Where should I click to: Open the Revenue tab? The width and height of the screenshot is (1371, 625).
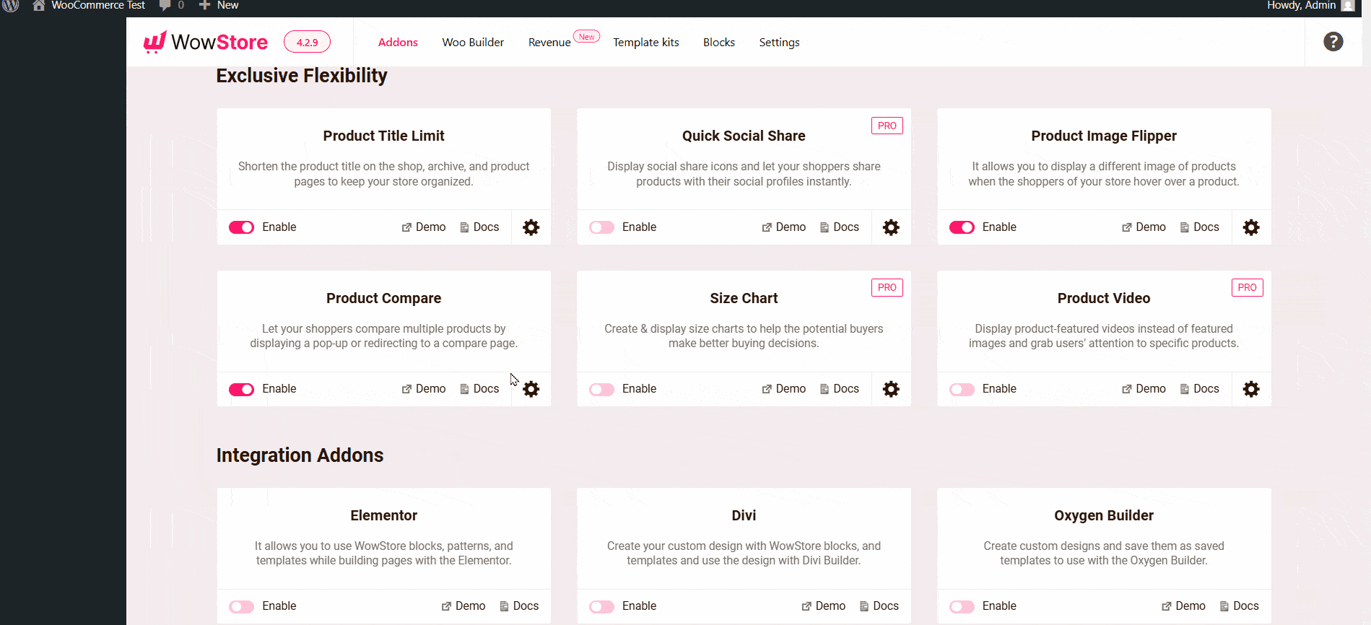click(x=549, y=42)
